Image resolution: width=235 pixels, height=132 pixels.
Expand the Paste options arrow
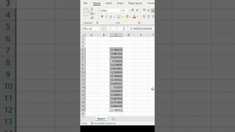point(86,18)
